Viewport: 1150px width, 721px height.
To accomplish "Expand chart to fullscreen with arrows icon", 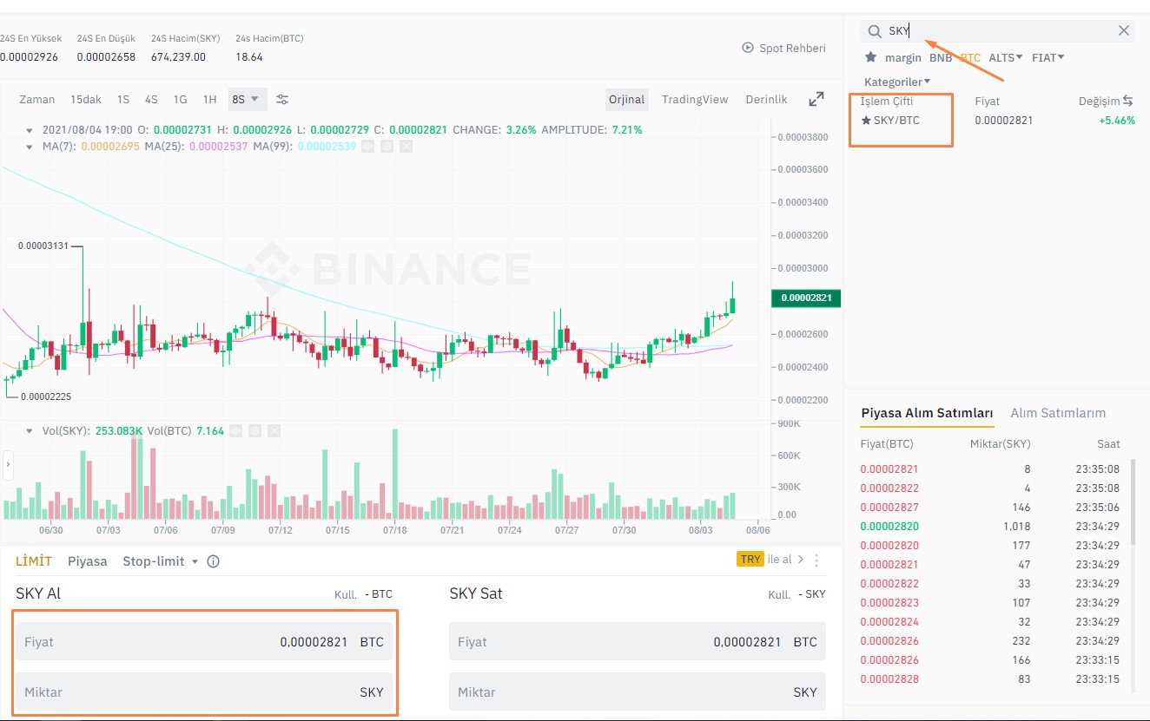I will (816, 99).
